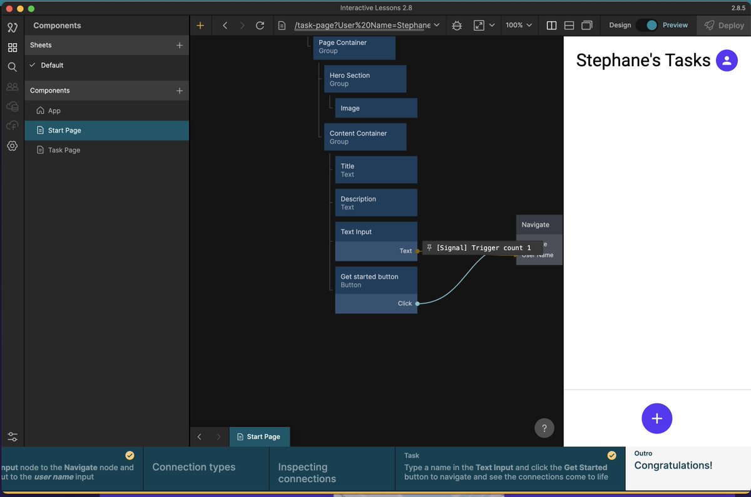751x497 pixels.
Task: Click the help question mark circle
Action: pyautogui.click(x=544, y=428)
